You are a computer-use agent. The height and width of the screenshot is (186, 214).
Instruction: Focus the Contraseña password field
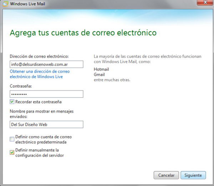46,94
